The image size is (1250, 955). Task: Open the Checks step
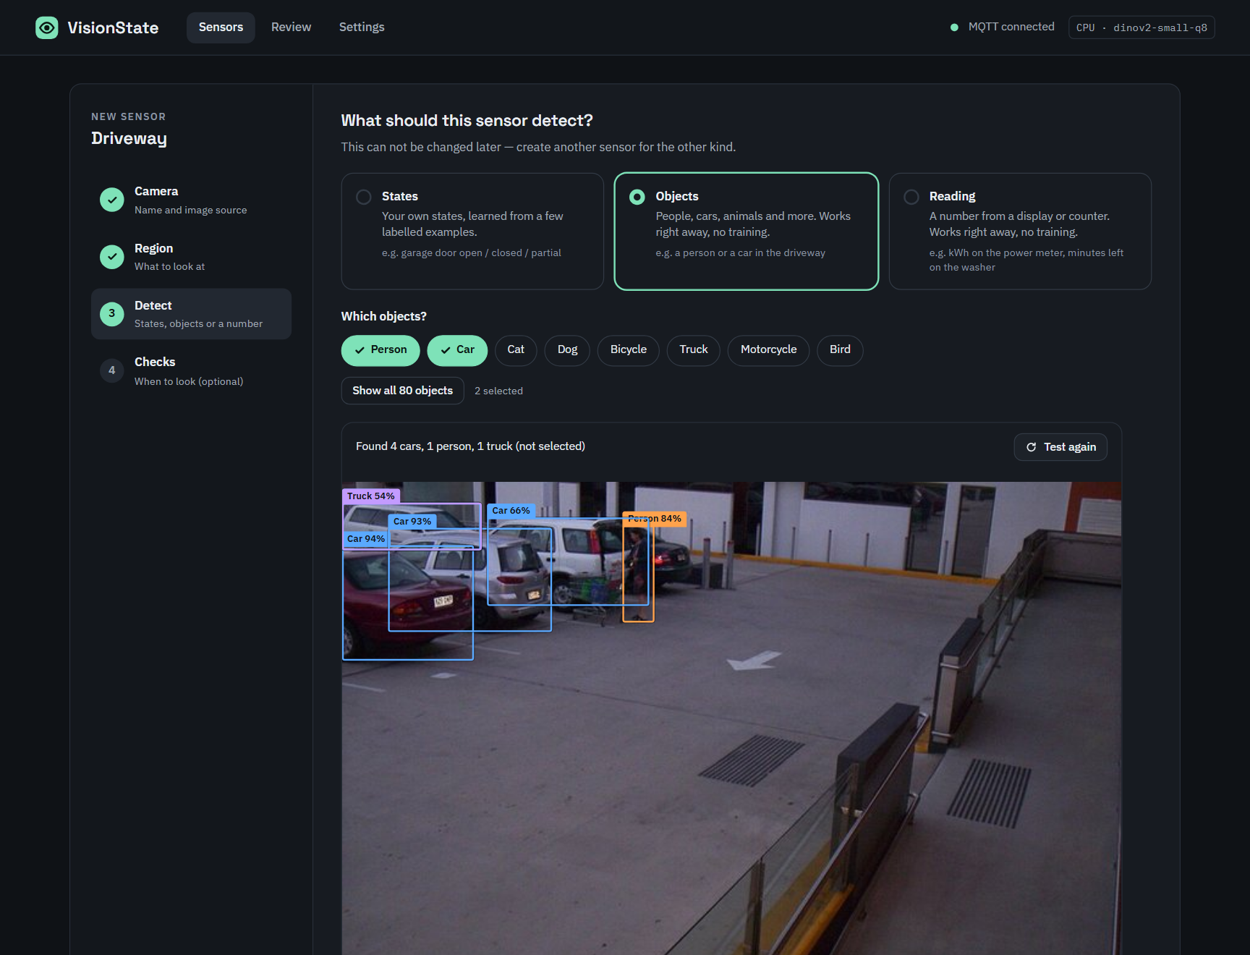click(191, 370)
